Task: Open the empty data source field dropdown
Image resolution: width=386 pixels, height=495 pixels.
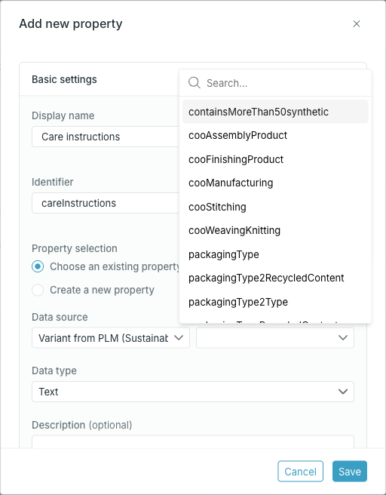Action: (x=275, y=338)
